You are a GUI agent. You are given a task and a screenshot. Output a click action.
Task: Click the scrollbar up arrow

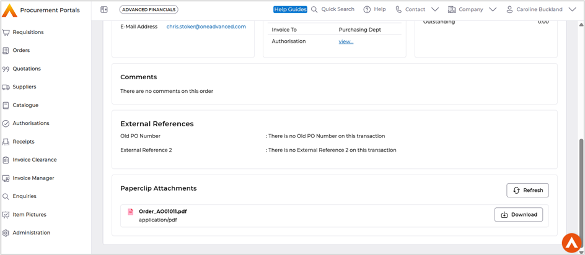click(x=581, y=25)
